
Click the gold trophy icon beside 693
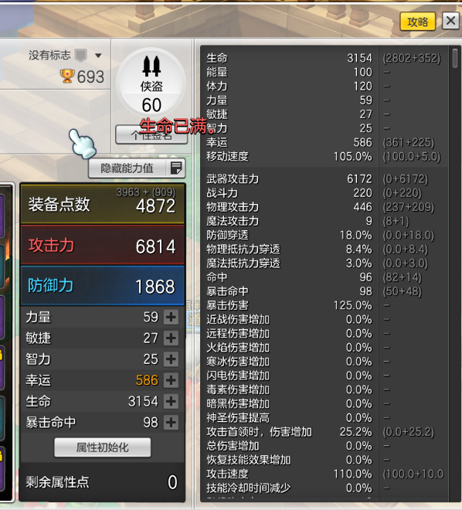pos(67,76)
